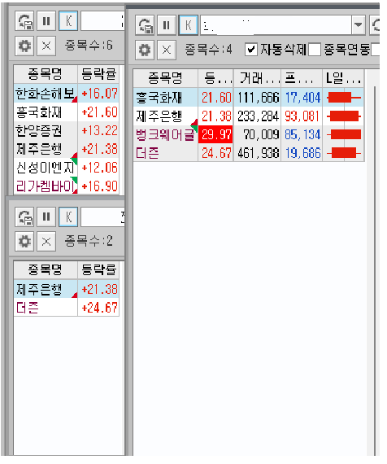This screenshot has width=387, height=464.
Task: Select 한화손해보 row in 종목수:6 panel
Action: 67,94
